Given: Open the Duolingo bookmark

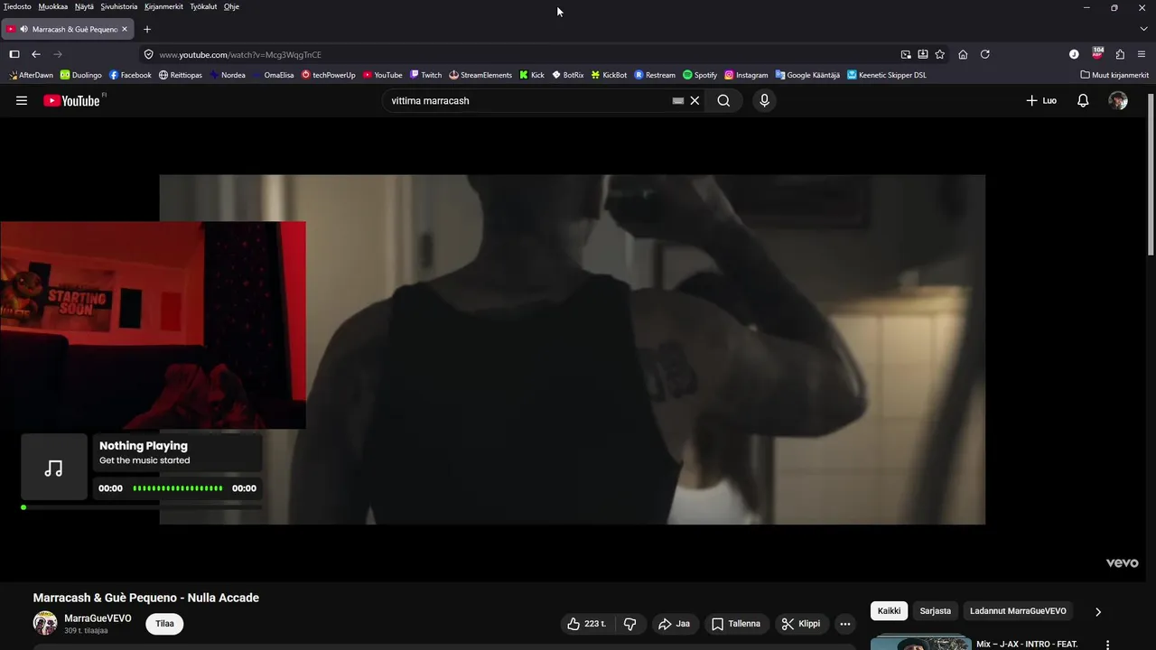Looking at the screenshot, I should point(81,75).
